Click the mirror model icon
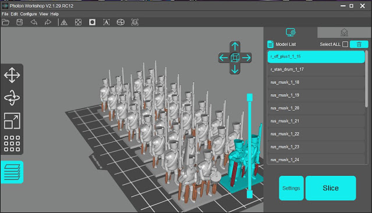This screenshot has height=213, width=372. (64, 22)
